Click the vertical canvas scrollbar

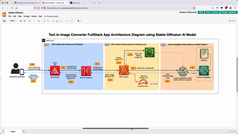(237, 74)
